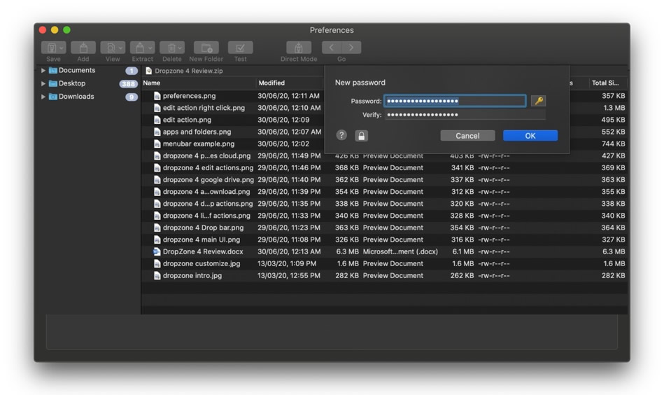664x395 pixels.
Task: Expand the Documents folder in sidebar
Action: [43, 70]
